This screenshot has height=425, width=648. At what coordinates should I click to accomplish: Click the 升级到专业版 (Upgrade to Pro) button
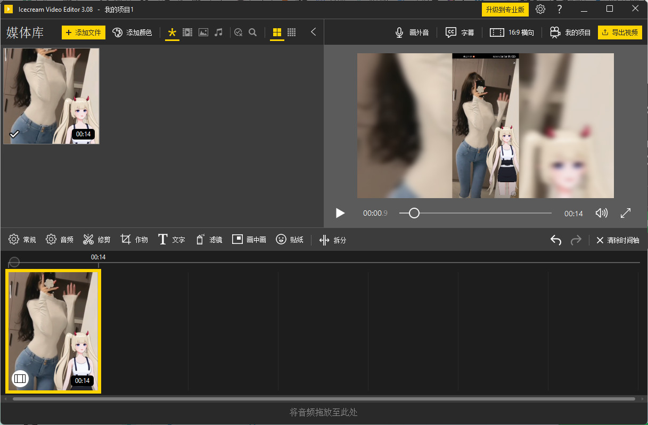click(x=505, y=10)
